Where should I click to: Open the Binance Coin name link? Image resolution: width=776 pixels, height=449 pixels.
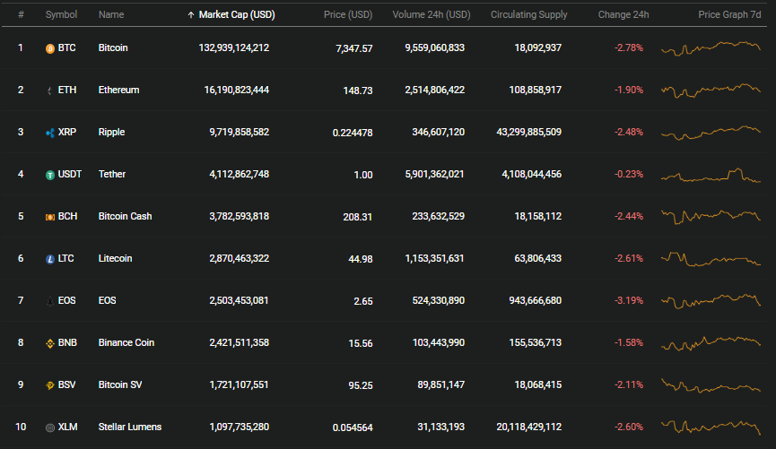[x=126, y=342]
